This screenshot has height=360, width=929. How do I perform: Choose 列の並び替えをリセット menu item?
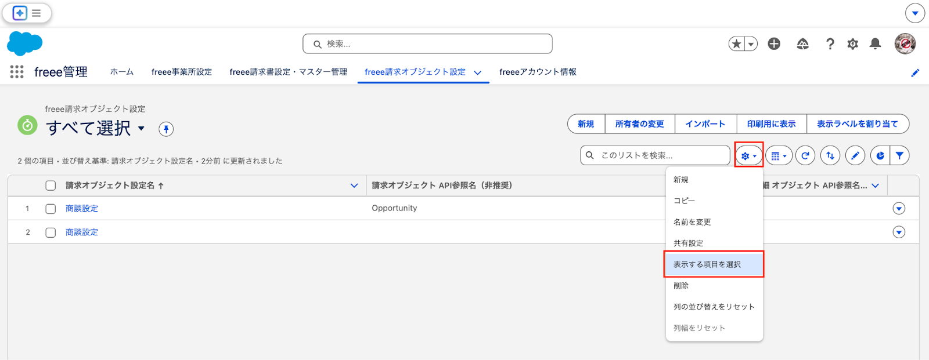point(714,307)
